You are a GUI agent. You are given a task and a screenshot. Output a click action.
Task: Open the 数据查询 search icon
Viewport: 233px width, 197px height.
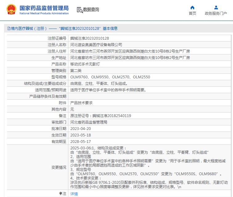[x=80, y=10]
